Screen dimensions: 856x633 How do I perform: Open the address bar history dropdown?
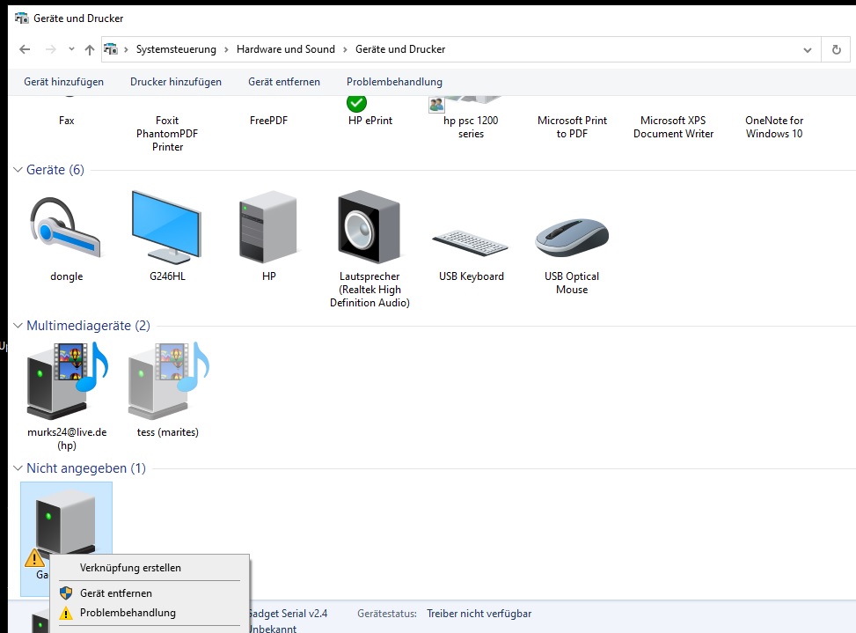(x=808, y=50)
